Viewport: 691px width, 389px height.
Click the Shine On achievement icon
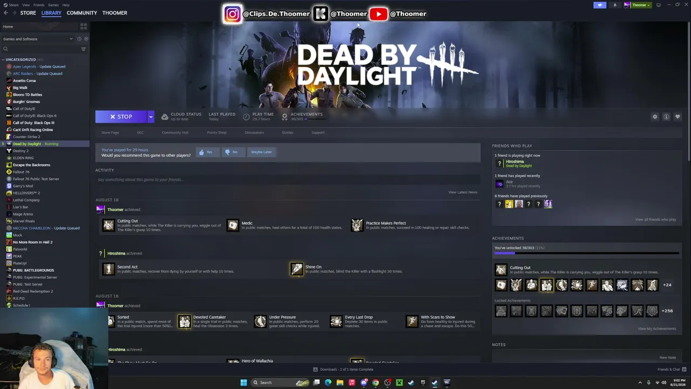click(296, 269)
